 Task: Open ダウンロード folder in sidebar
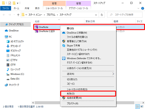point(14,46)
